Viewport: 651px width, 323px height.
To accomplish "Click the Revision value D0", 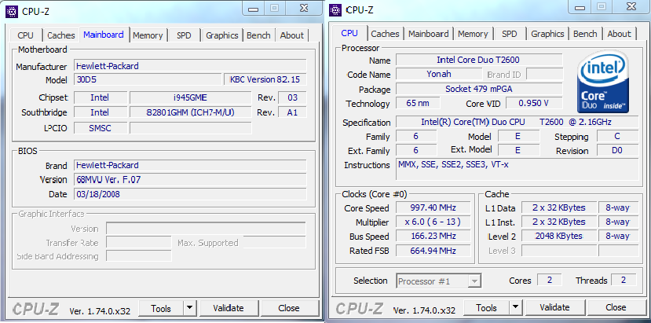I will tap(617, 150).
